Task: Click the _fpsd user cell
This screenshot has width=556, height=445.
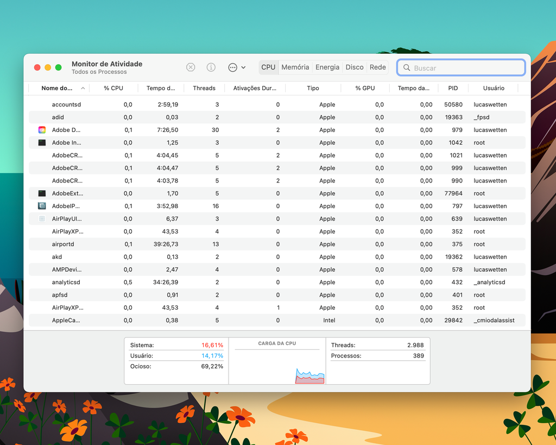Action: (x=482, y=117)
